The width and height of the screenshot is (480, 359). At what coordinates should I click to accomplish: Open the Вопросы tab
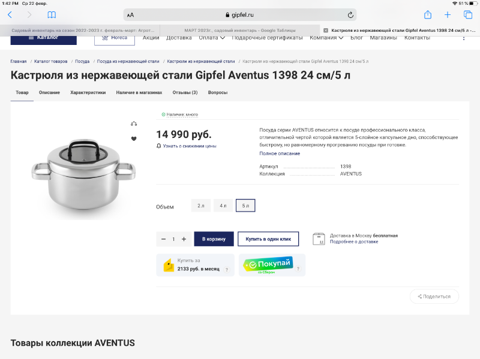tap(218, 92)
